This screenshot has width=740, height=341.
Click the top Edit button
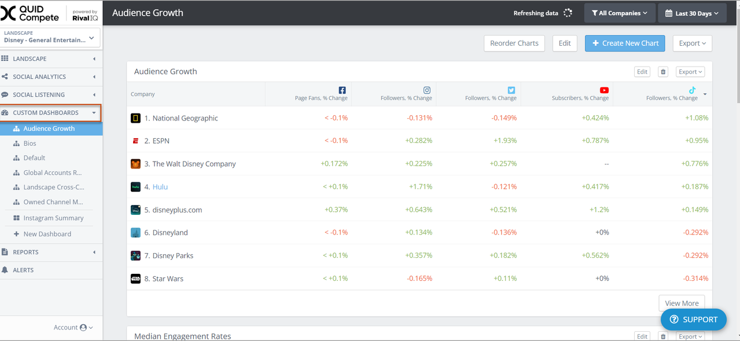pos(565,43)
